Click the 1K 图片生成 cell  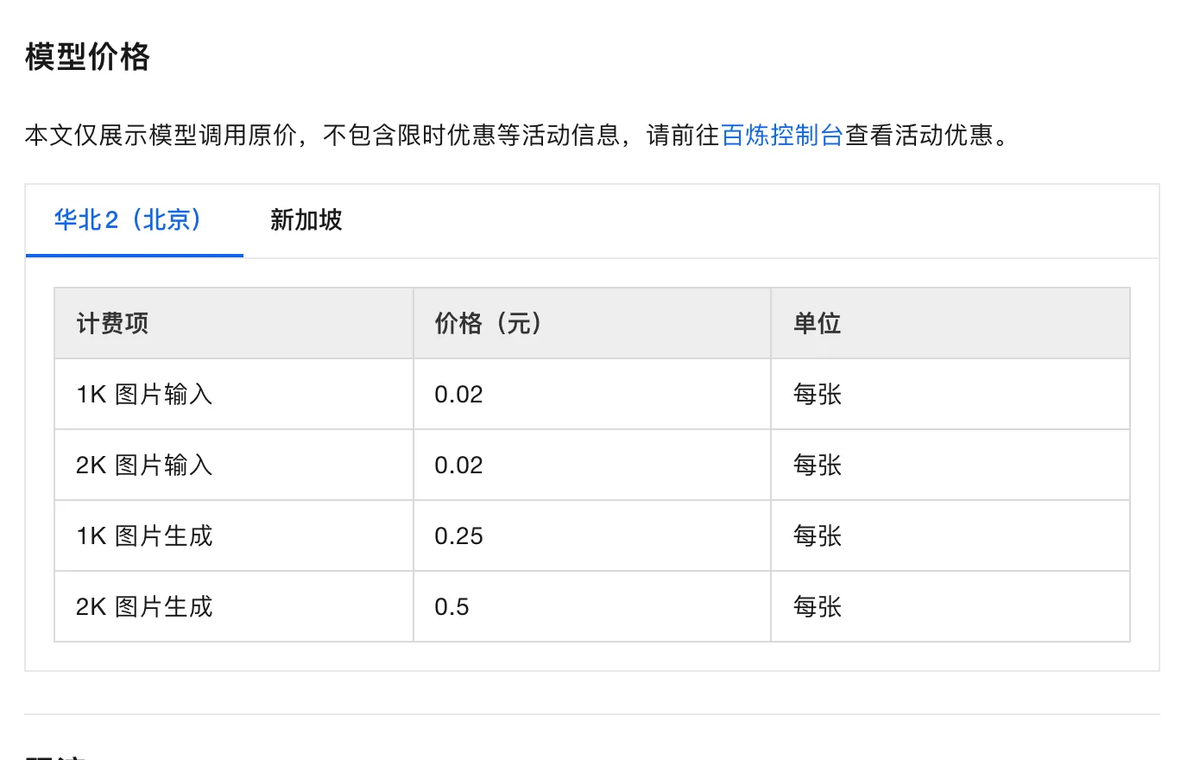[234, 536]
